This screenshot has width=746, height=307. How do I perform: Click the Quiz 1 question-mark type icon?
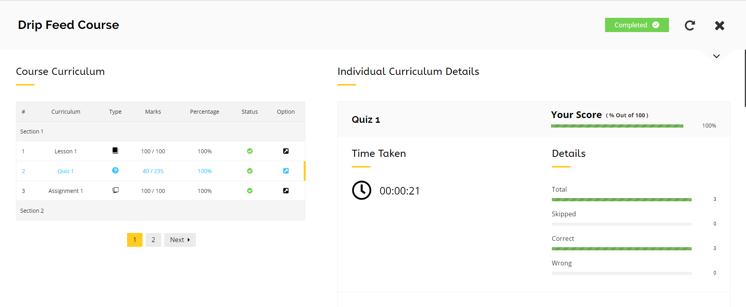[x=115, y=170]
